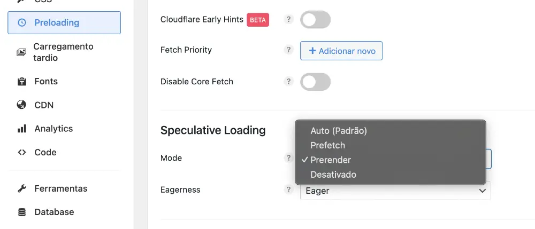The image size is (535, 229).
Task: Click the bar chart Analytics icon
Action: click(22, 129)
